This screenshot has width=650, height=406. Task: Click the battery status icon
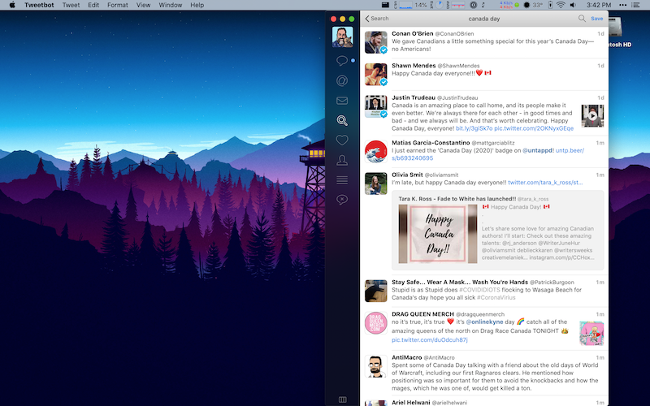click(550, 5)
